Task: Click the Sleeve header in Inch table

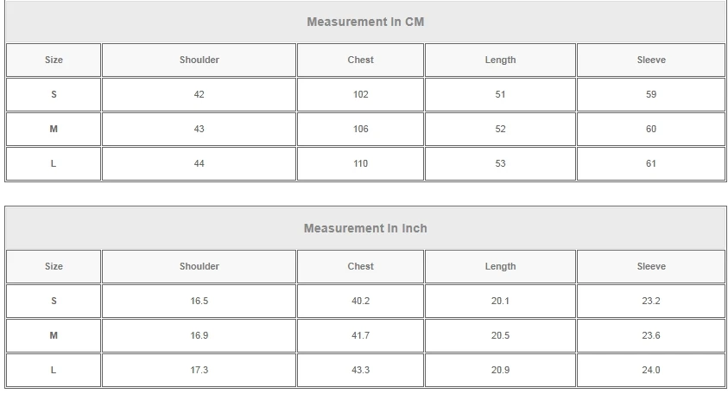Action: [x=651, y=266]
